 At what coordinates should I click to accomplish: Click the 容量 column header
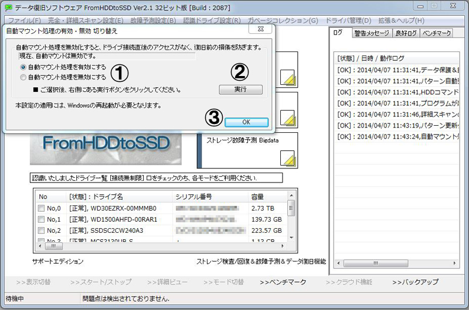[267, 197]
